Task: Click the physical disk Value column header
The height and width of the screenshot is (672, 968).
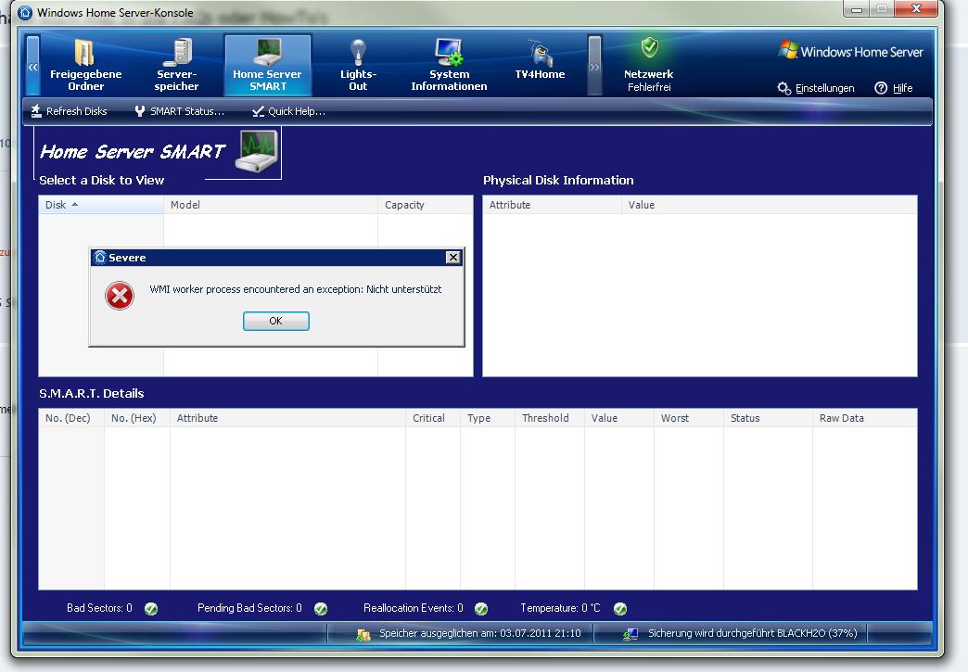Action: click(770, 205)
